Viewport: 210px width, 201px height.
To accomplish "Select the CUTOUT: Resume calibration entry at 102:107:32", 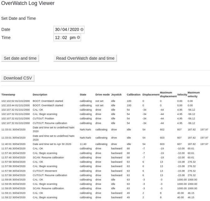I will point(50,123).
